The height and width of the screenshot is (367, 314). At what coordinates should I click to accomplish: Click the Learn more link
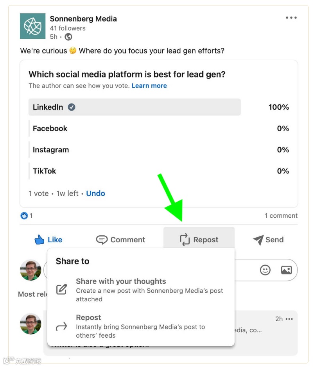(x=149, y=86)
